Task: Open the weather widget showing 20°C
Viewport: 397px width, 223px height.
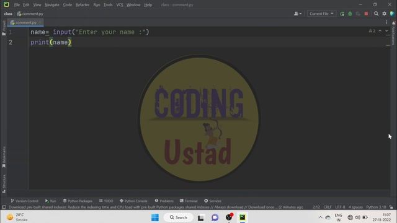Action: pos(17,217)
